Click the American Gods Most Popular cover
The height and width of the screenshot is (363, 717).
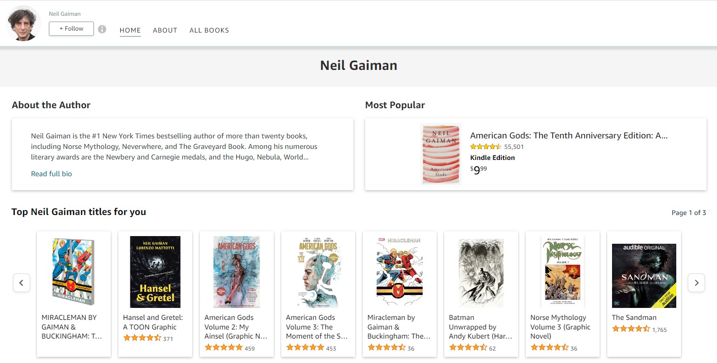click(x=440, y=154)
